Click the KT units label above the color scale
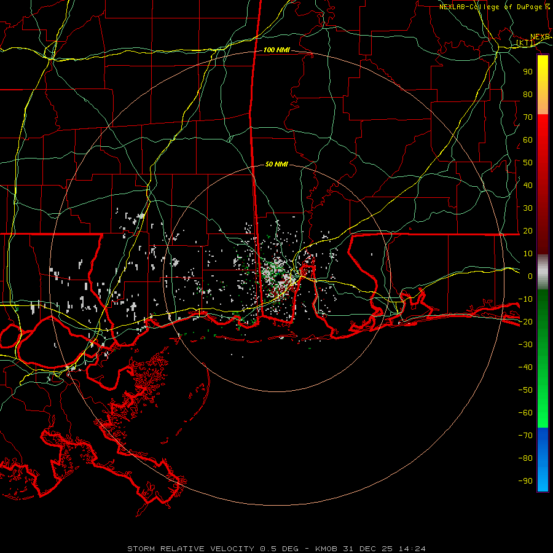 tap(525, 43)
